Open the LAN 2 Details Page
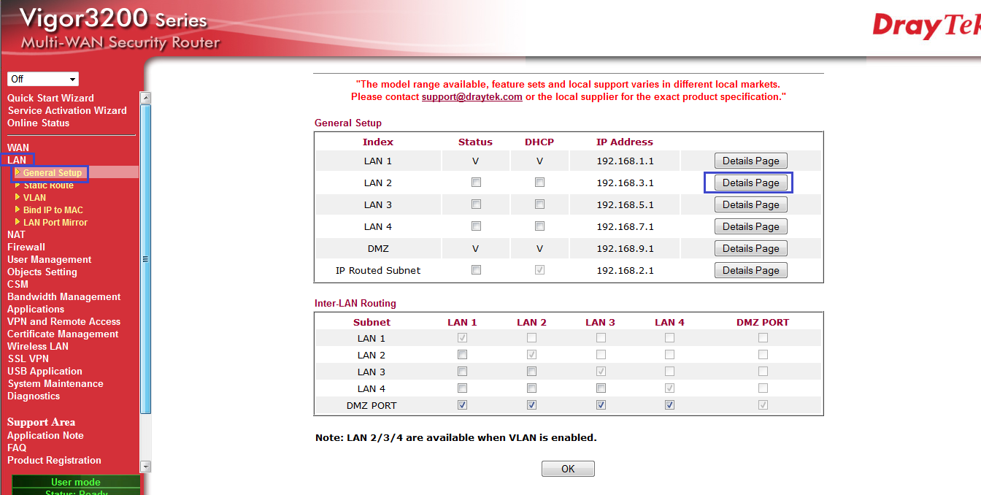Viewport: 981px width, 495px height. click(x=750, y=183)
